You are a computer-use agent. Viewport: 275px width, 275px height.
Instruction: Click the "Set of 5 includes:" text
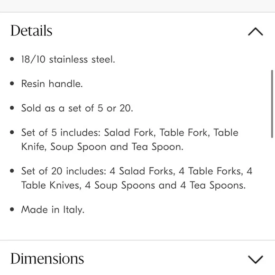point(61,132)
